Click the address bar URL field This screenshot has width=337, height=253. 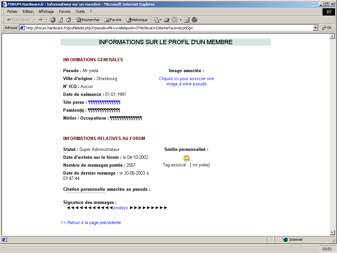pos(169,28)
